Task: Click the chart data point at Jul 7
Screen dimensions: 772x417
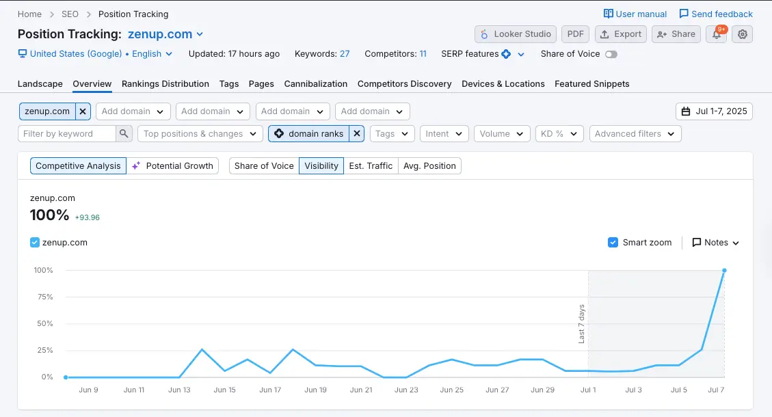Action: click(x=724, y=270)
